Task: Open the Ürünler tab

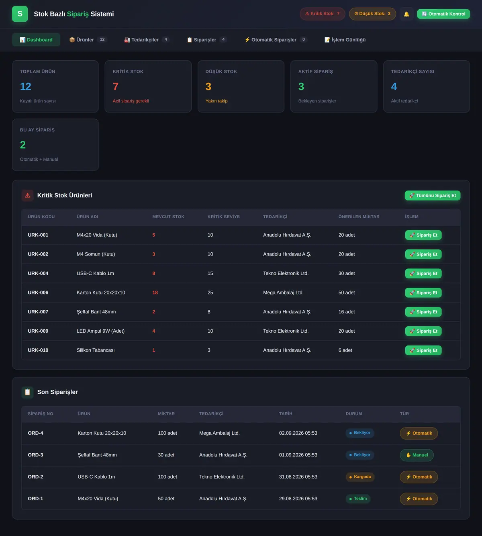Action: pos(88,40)
